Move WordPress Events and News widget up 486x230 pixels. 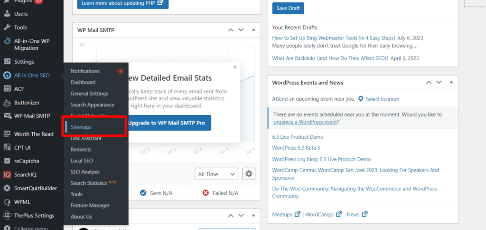(x=429, y=82)
